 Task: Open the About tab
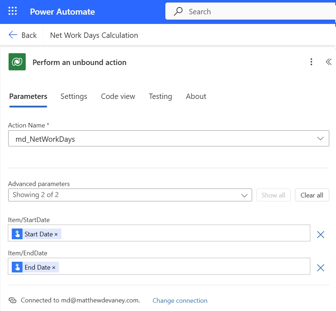[x=196, y=96]
